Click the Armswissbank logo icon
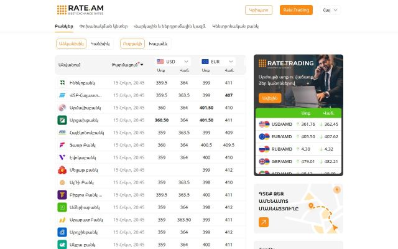This screenshot has height=249, width=398. pos(62,108)
